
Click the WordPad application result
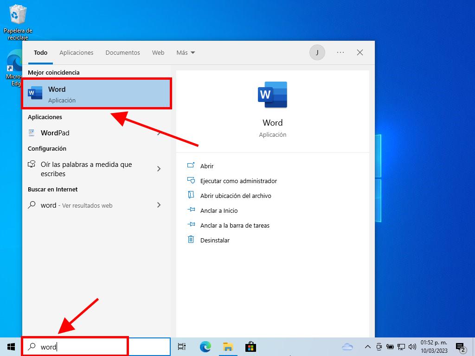click(55, 133)
